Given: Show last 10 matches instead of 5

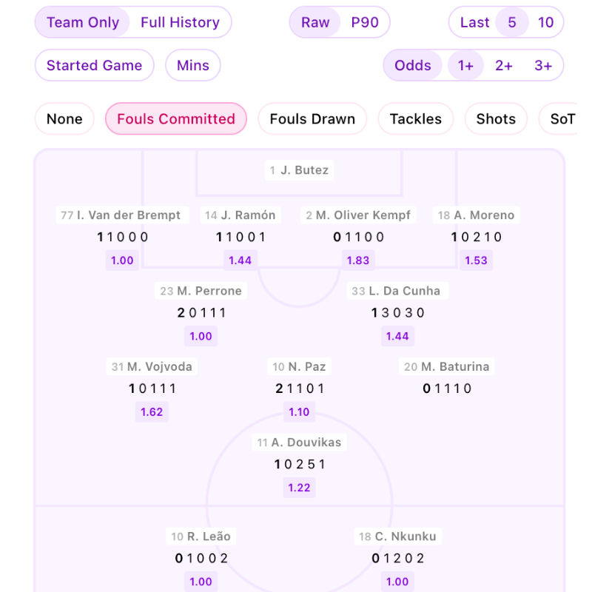Looking at the screenshot, I should tap(545, 22).
